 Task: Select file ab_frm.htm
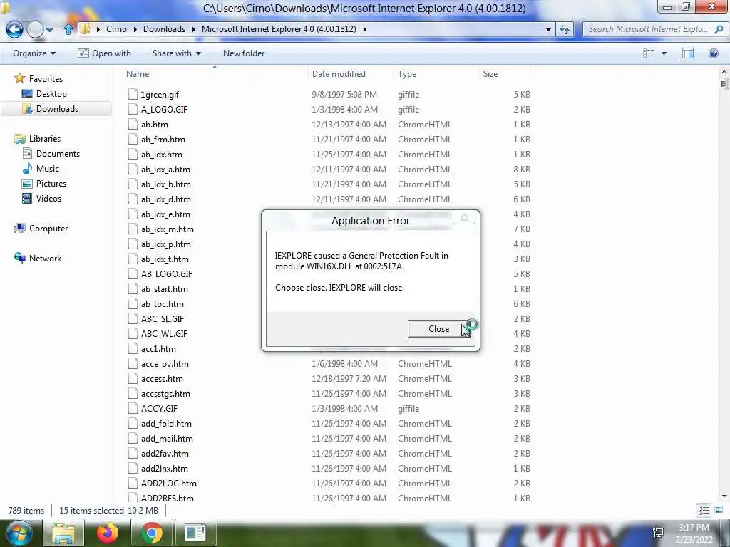pyautogui.click(x=163, y=140)
